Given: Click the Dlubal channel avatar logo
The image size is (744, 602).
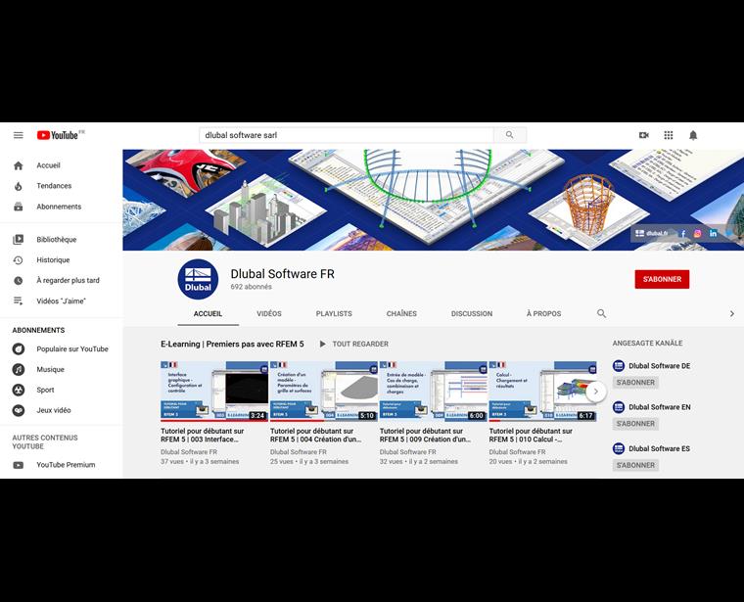Looking at the screenshot, I should [198, 279].
